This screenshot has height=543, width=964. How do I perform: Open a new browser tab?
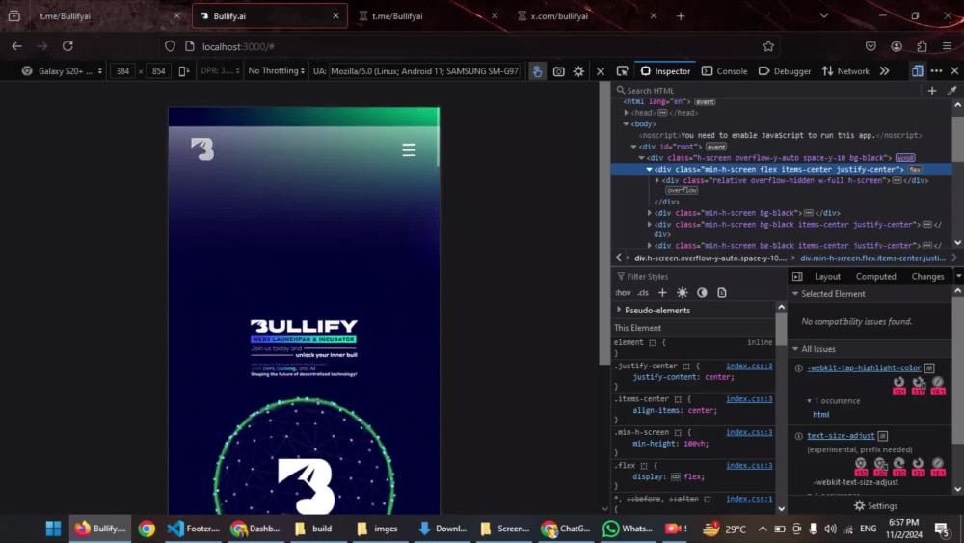tap(681, 16)
